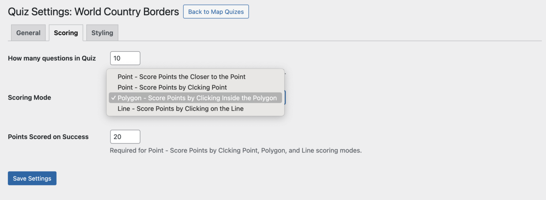The image size is (546, 200).
Task: Click Scoring Mode select edge behind the popup
Action: coord(285,98)
